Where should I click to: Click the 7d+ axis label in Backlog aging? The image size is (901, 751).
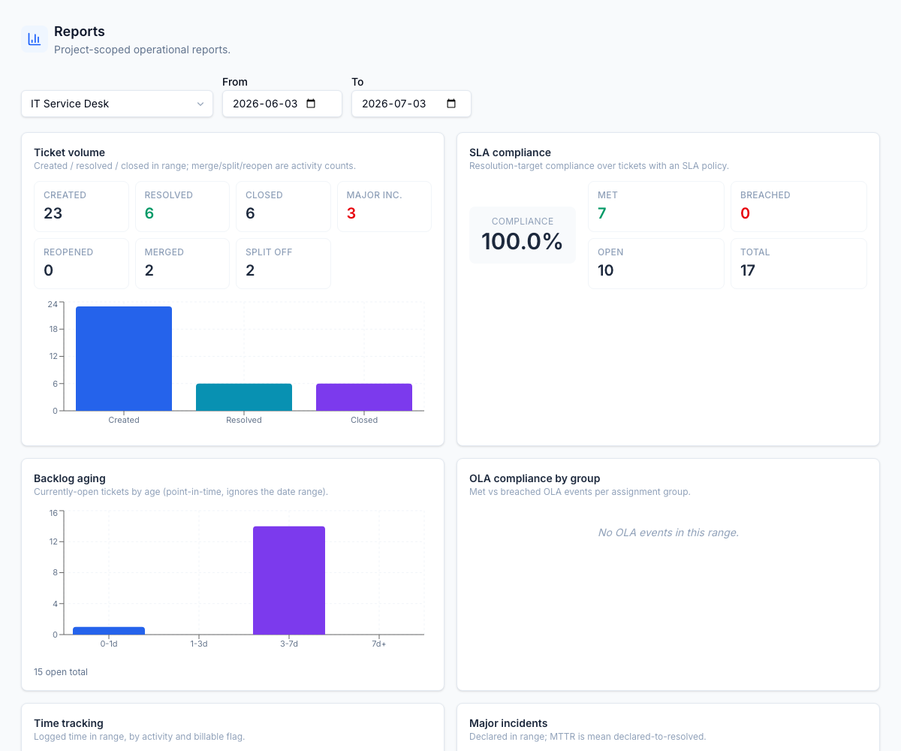pyautogui.click(x=379, y=644)
